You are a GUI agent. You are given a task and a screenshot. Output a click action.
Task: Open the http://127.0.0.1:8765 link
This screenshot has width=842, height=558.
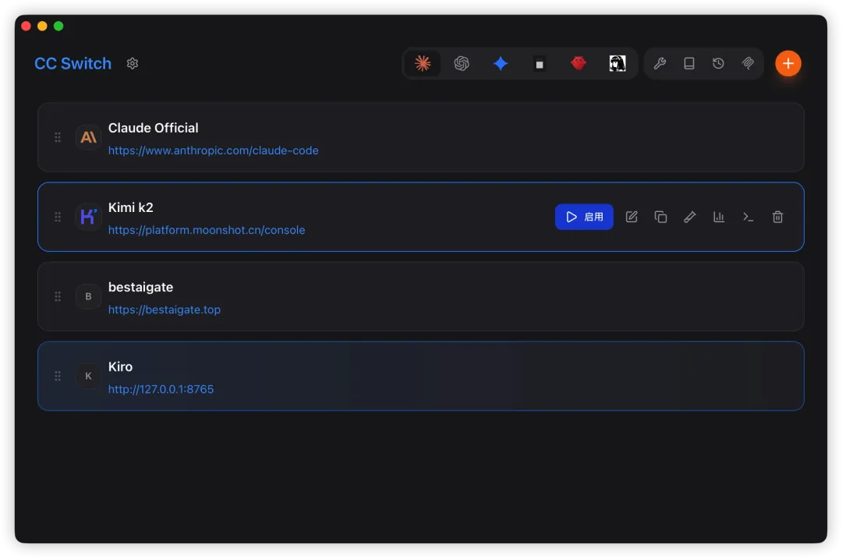coord(161,389)
